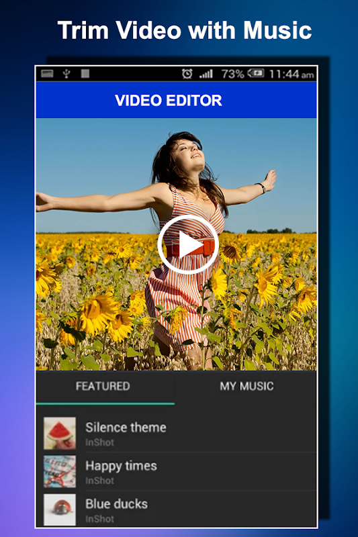This screenshot has width=358, height=537.
Task: Click the InShot label under Blue ducks
Action: tap(99, 519)
